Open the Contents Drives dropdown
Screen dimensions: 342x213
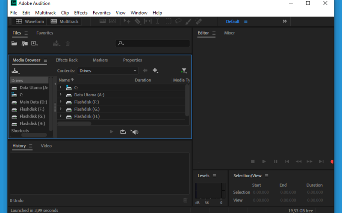108,71
